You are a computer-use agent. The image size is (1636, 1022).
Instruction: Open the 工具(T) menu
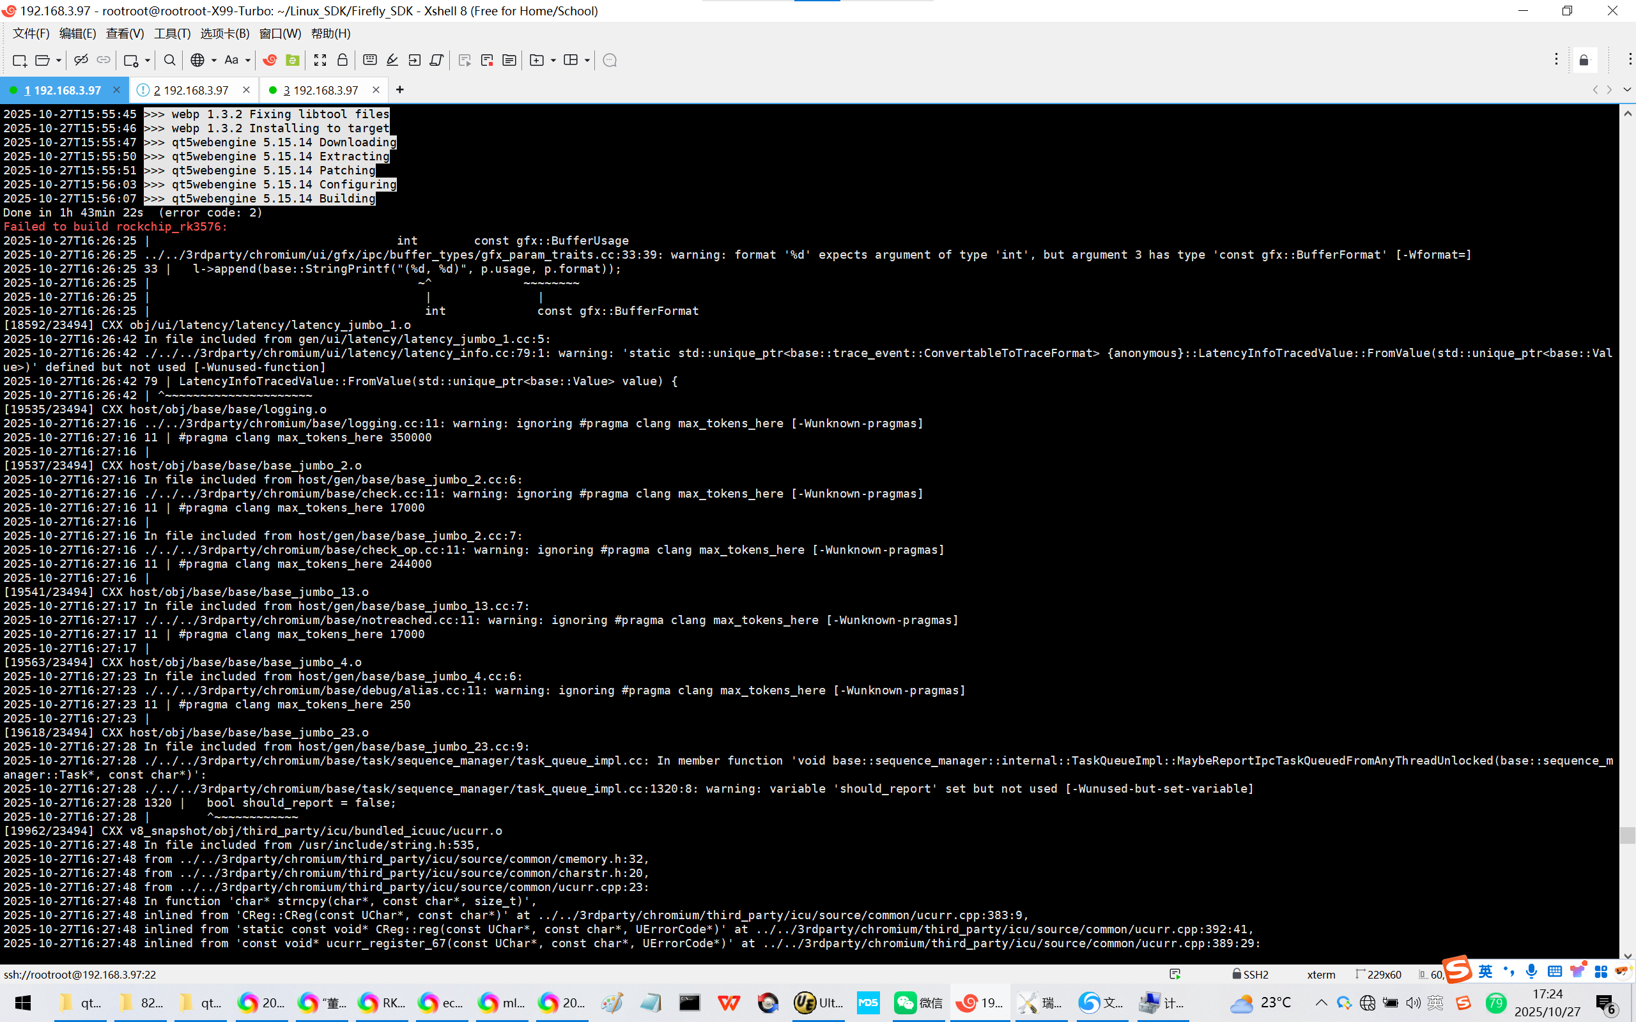[172, 33]
